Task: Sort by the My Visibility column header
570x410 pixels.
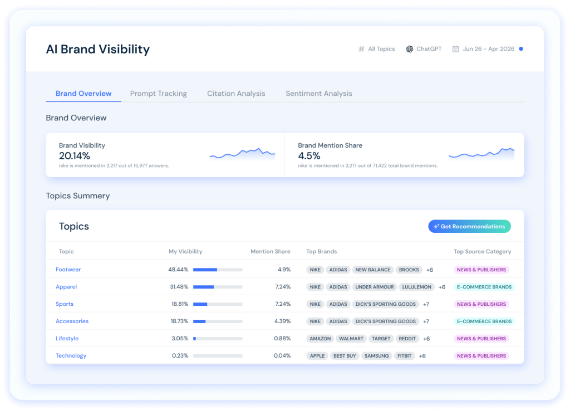Action: 185,251
